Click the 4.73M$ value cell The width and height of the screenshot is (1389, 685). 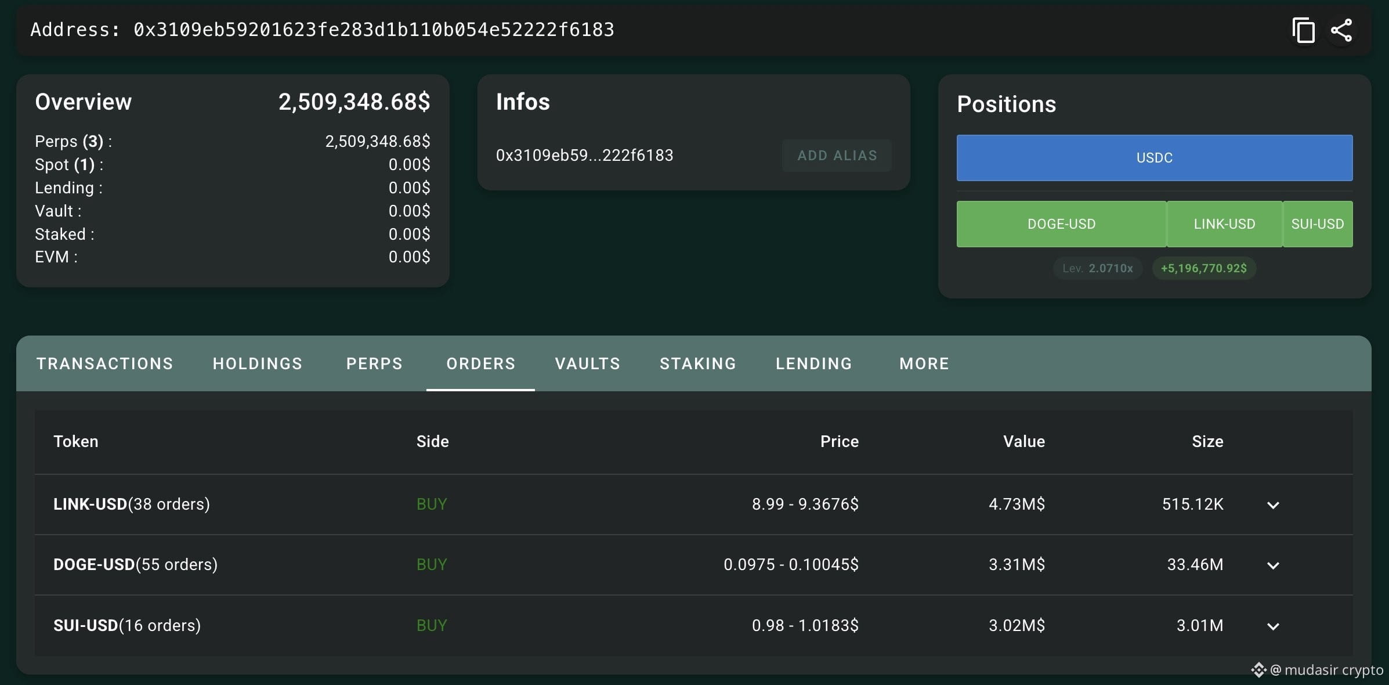click(x=1017, y=504)
